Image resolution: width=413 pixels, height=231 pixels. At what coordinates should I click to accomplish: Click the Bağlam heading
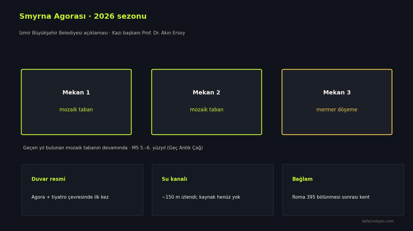click(x=302, y=179)
